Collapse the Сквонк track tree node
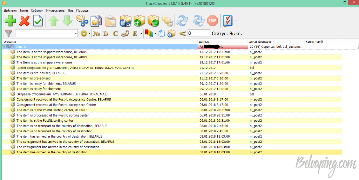Viewport: 359px width, 180px height. tap(4, 46)
